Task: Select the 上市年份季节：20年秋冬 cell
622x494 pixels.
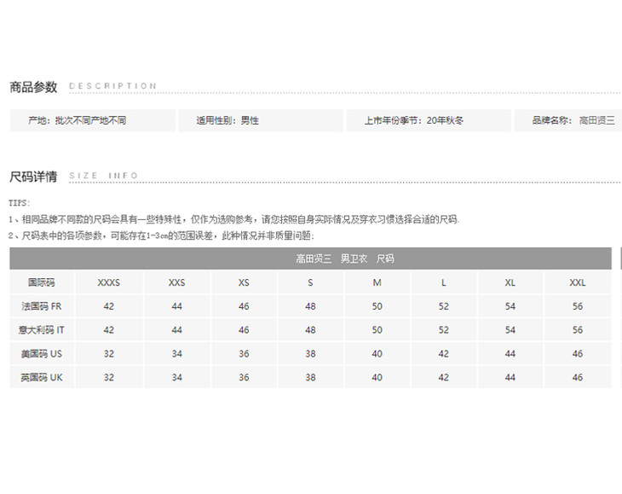Action: click(x=429, y=120)
